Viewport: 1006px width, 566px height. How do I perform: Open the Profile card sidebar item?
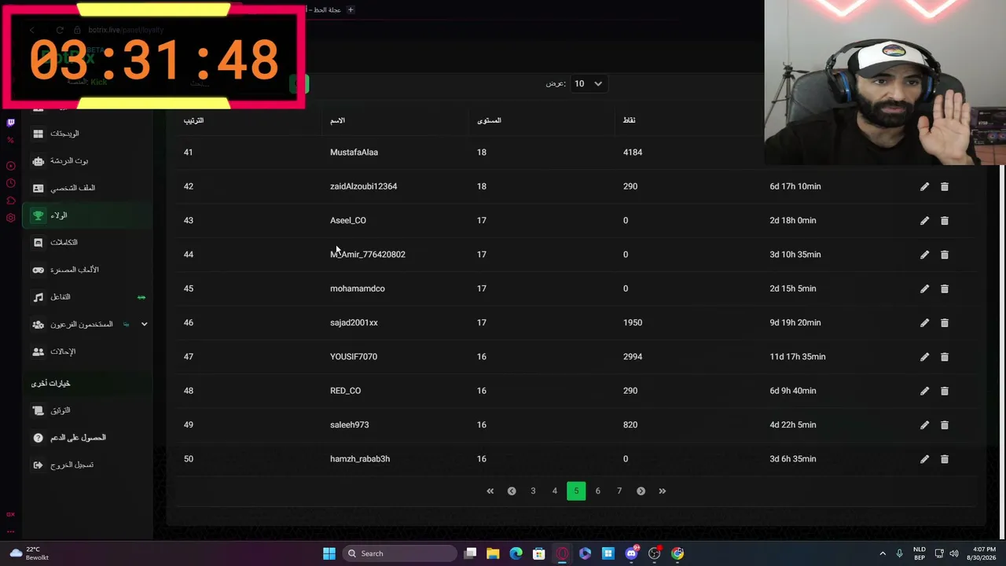(86, 188)
